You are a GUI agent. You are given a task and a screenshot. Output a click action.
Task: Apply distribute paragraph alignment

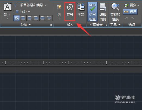pos(49,18)
